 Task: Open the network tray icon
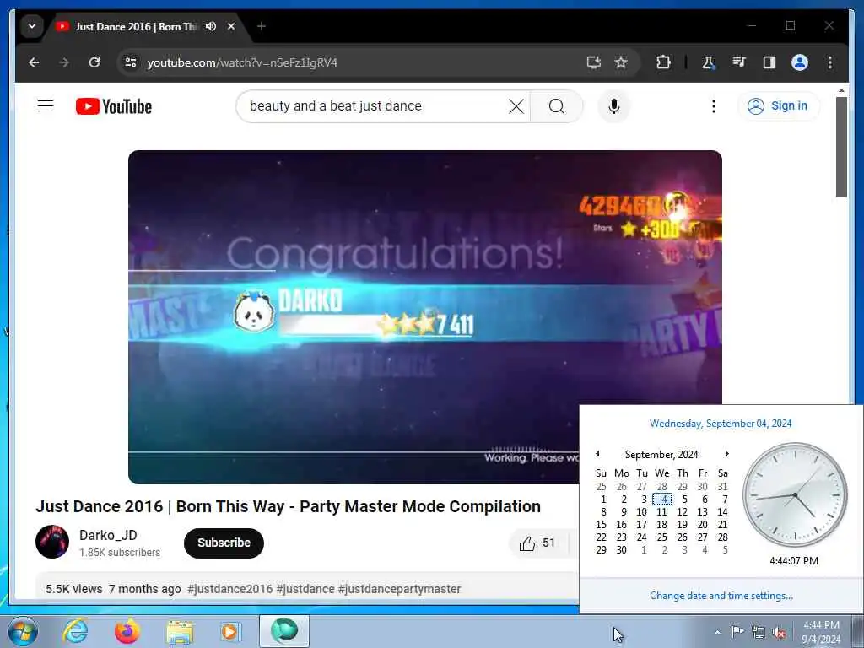[759, 632]
